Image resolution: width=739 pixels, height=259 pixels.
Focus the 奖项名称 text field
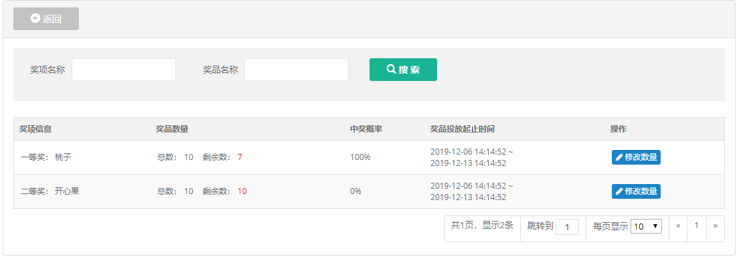[124, 70]
